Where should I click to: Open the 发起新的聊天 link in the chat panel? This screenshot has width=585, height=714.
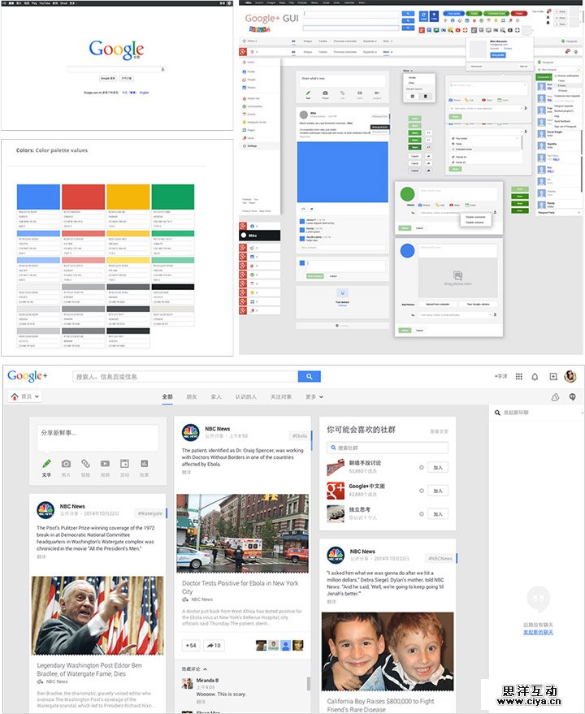coord(538,632)
